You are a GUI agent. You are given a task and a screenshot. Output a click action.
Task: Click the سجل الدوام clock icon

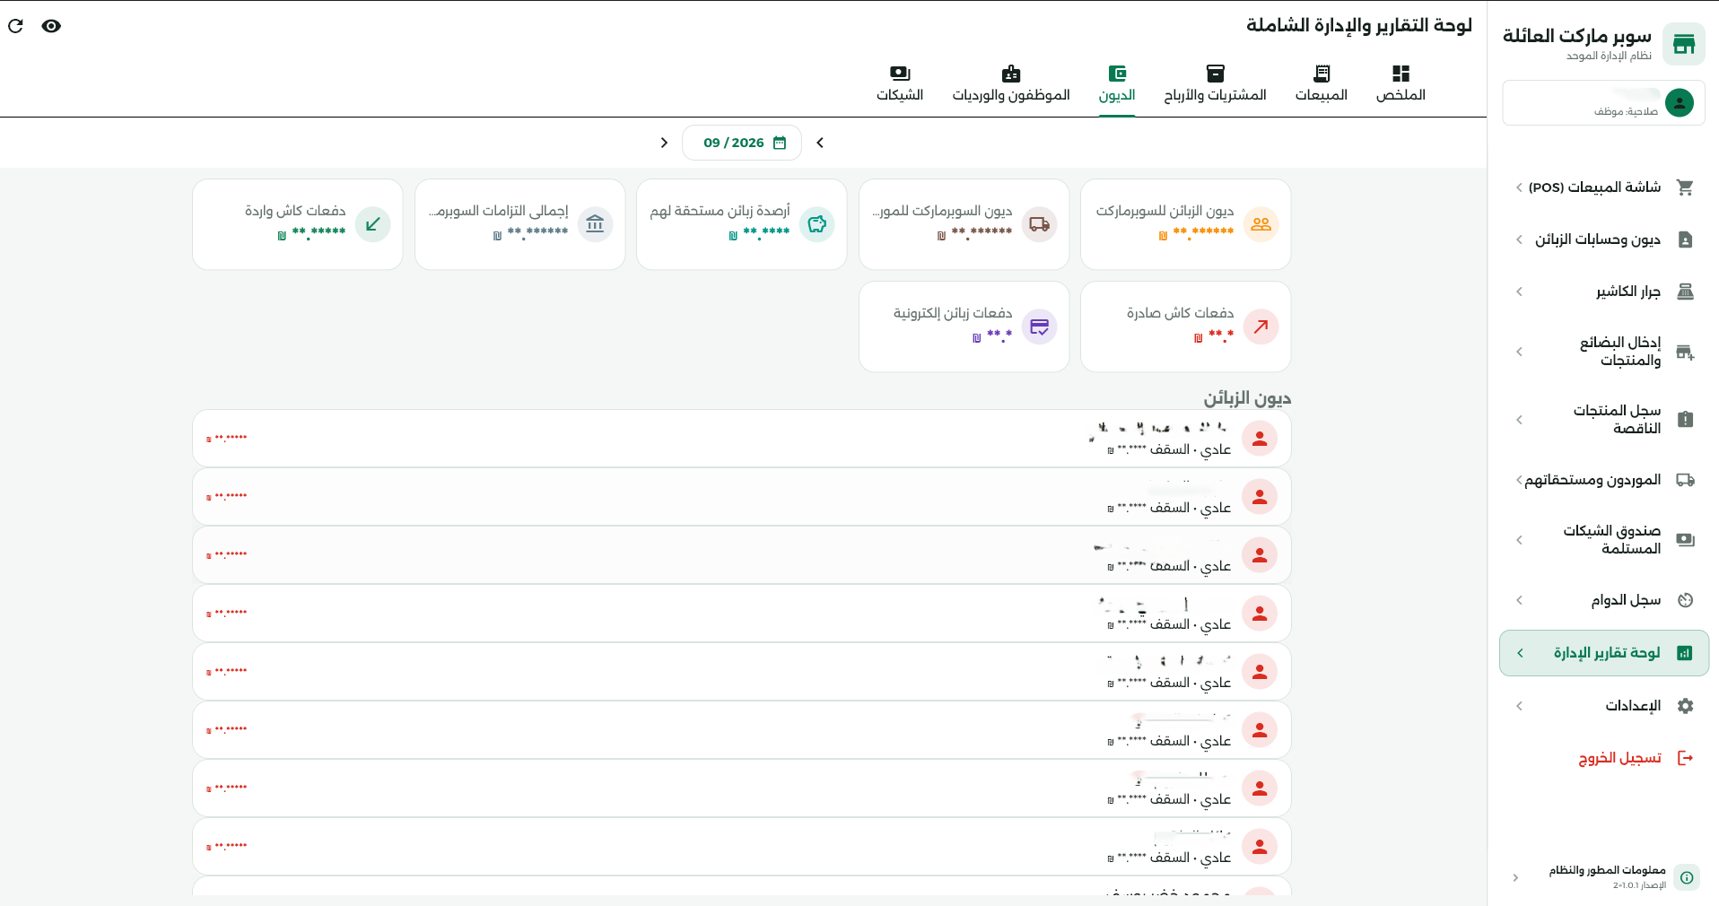[1685, 600]
